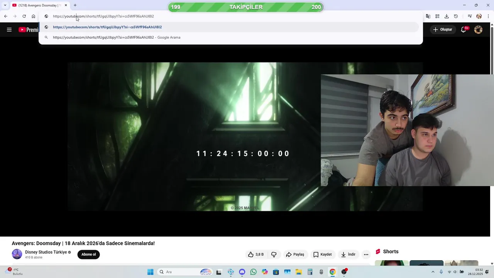Click the Avengers: Doomsday video title
Viewport: 494px width, 278px height.
click(x=83, y=243)
